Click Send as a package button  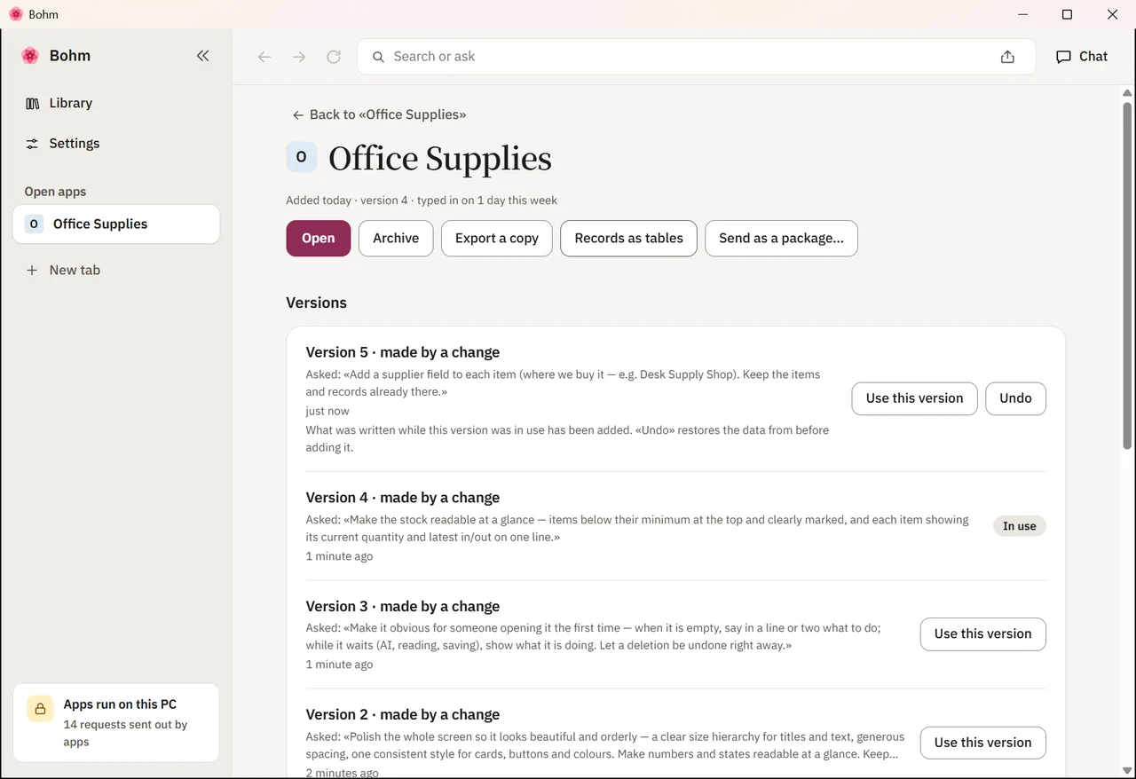click(x=782, y=239)
